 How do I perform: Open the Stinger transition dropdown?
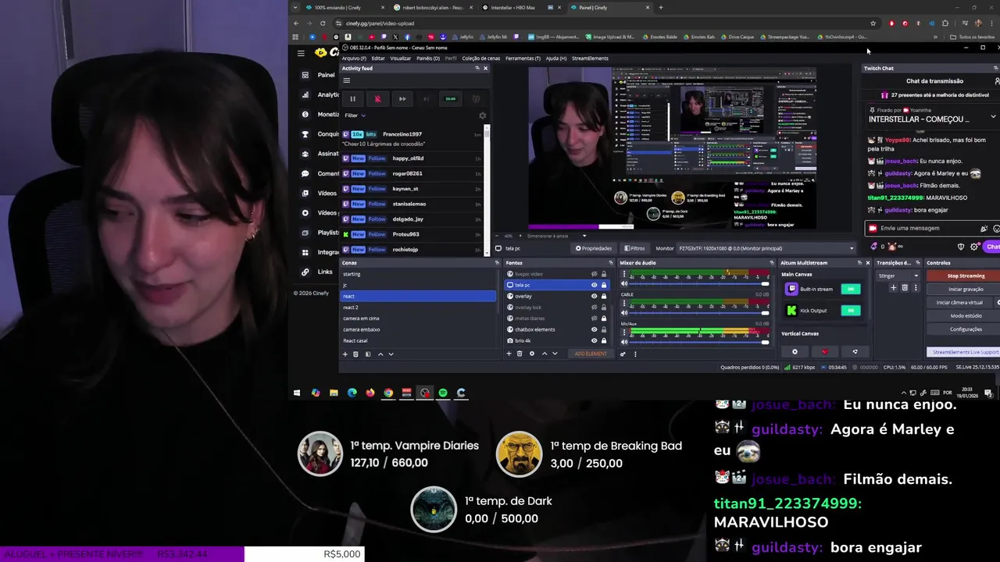tap(898, 276)
